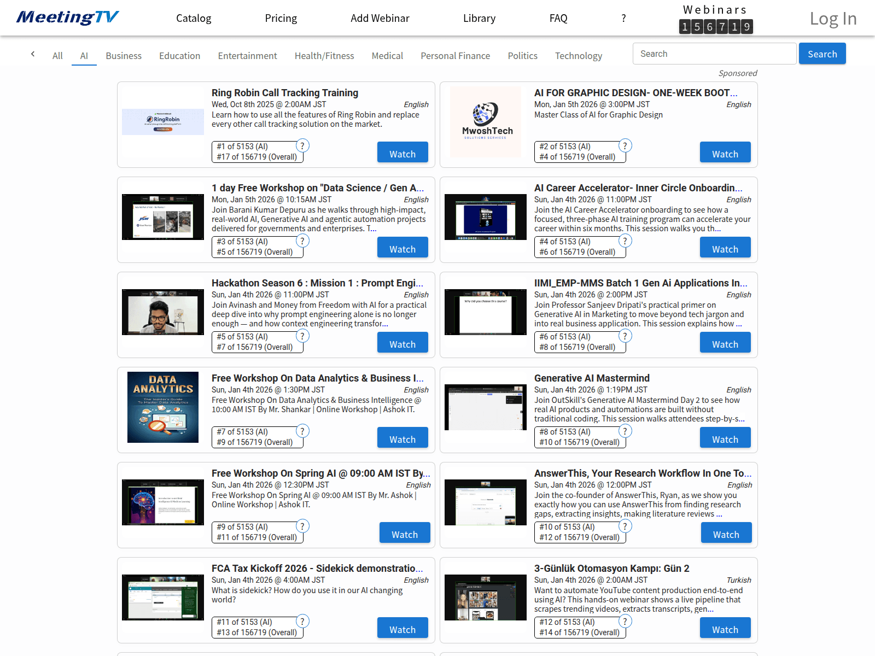The width and height of the screenshot is (875, 656).
Task: Watch the Data Science / Gen AI workshop
Action: pos(402,247)
